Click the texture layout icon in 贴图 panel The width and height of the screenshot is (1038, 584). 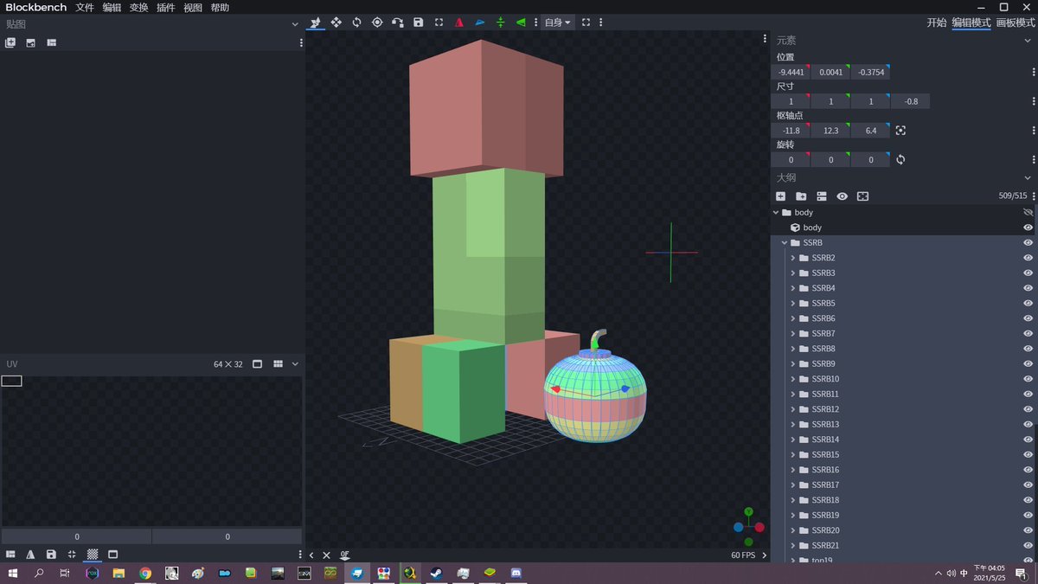pos(52,42)
